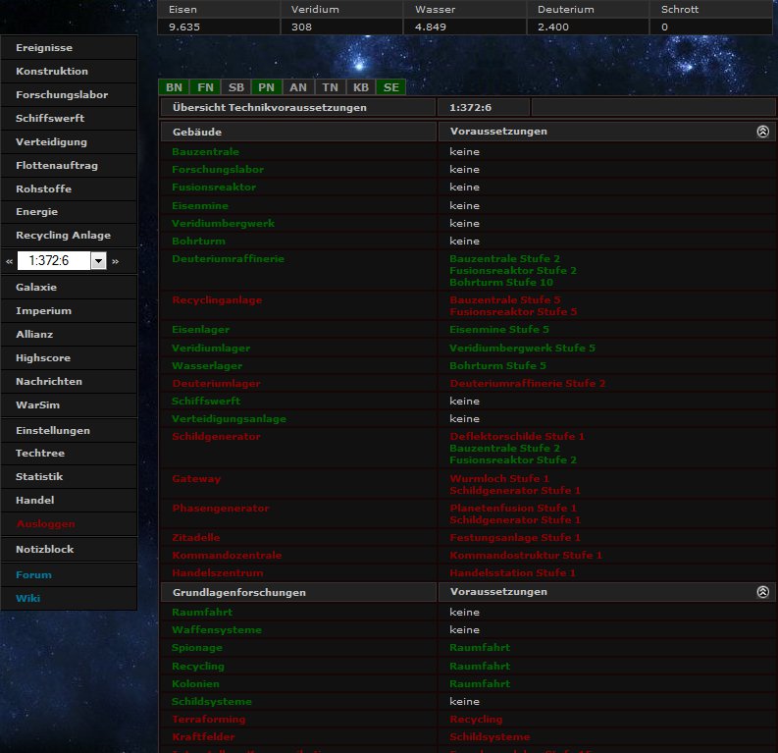778x753 pixels.
Task: Click red Phasengenerator building entry
Action: 221,509
